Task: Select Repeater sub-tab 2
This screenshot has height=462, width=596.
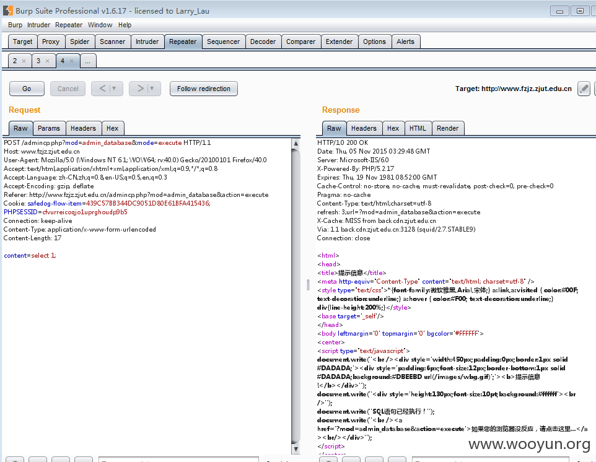Action: (15, 61)
